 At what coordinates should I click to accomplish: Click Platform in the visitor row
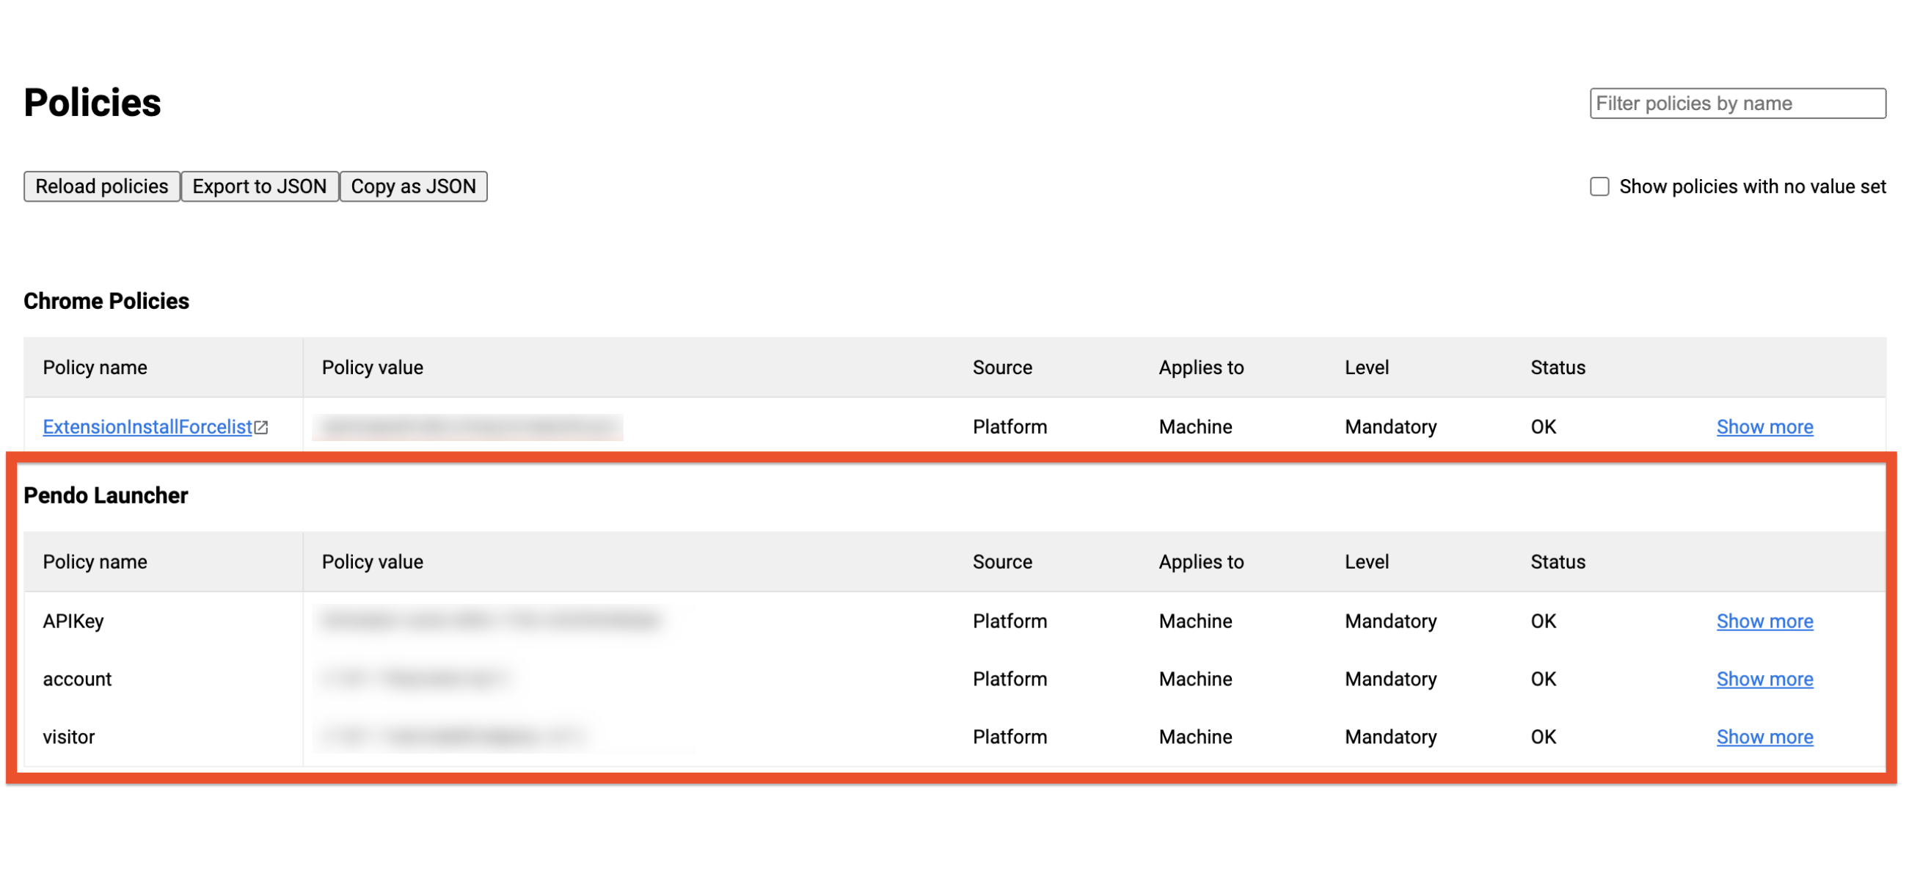pyautogui.click(x=1010, y=736)
